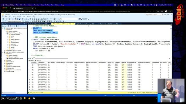This screenshot has height=104, width=186.
Task: Click the editor horizontal scrollbar
Action: pos(51,58)
